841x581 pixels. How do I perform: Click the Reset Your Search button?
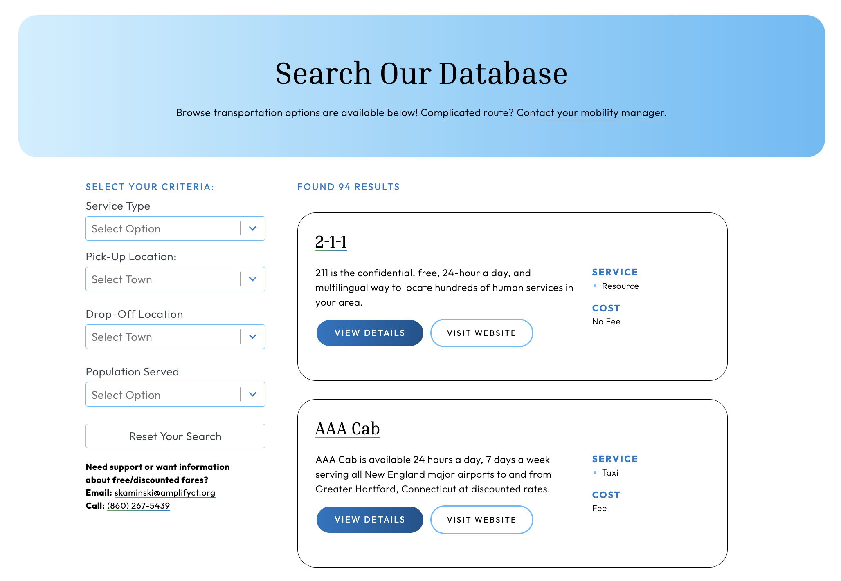pyautogui.click(x=175, y=436)
